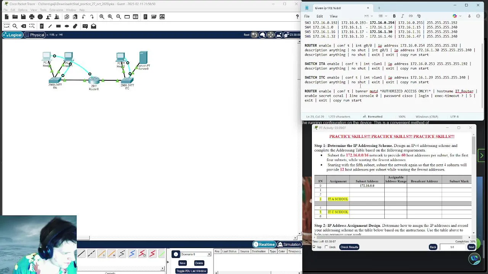Activate the Select tool

click(x=6, y=26)
